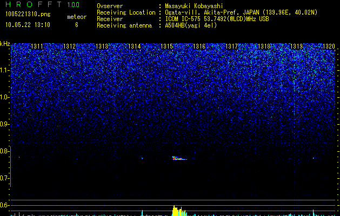Click the 1311 time marker

point(37,46)
